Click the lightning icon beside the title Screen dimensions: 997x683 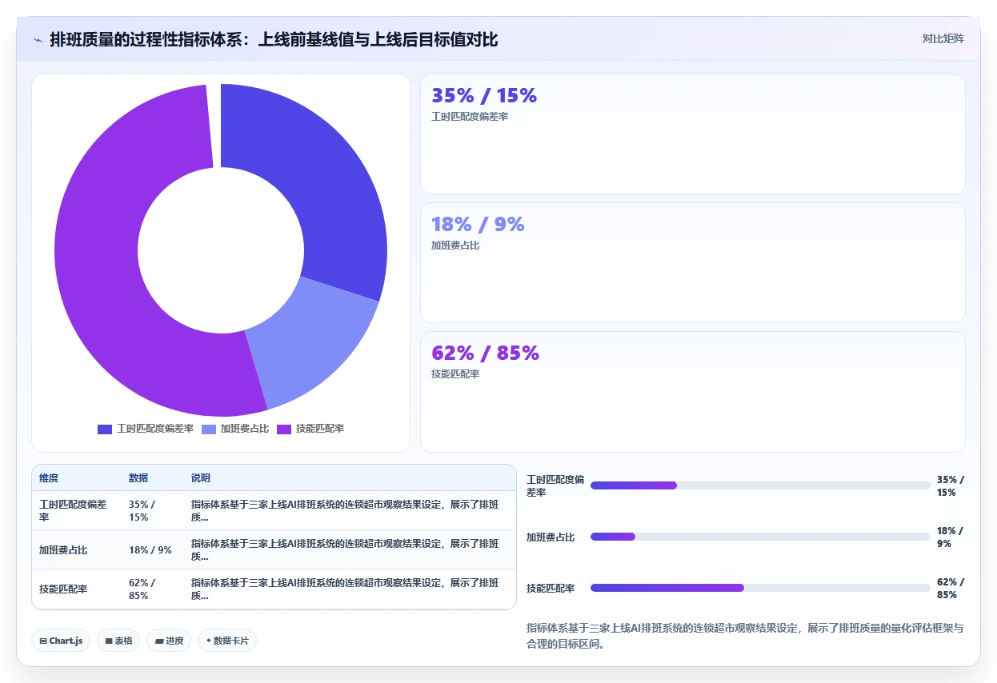coord(38,39)
